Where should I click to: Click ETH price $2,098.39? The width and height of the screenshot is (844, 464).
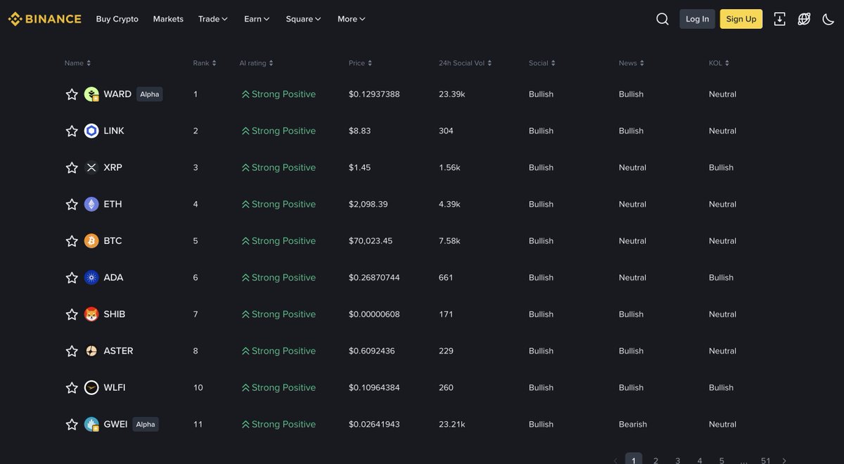pyautogui.click(x=368, y=204)
